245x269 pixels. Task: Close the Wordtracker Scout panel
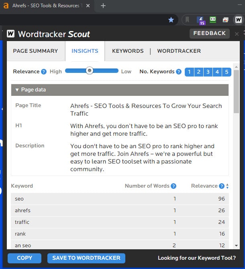[237, 34]
